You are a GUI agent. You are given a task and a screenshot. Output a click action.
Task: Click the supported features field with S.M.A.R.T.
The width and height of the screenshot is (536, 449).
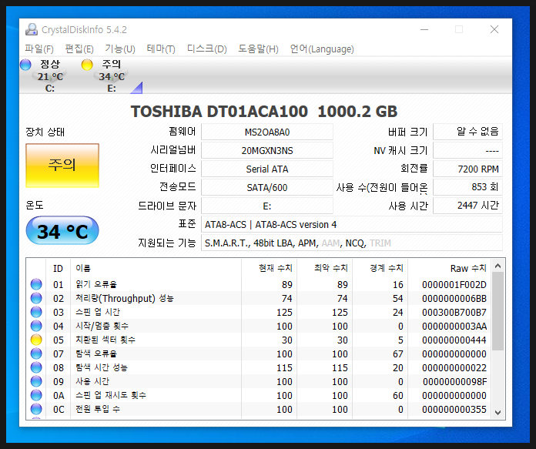[x=352, y=243]
